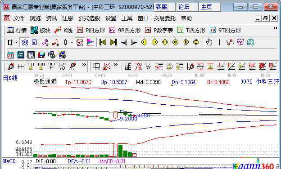The image size is (281, 169).
Task: Click the black right arrow icon
Action: click(134, 42)
